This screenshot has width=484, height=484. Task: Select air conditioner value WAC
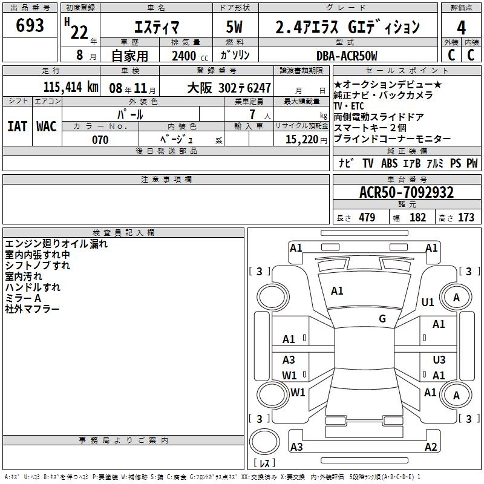coord(47,126)
